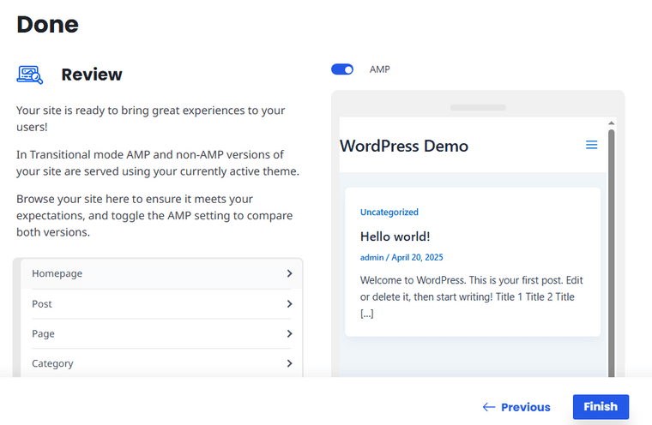Expand the Homepage chevron arrow
652x425 pixels.
289,273
